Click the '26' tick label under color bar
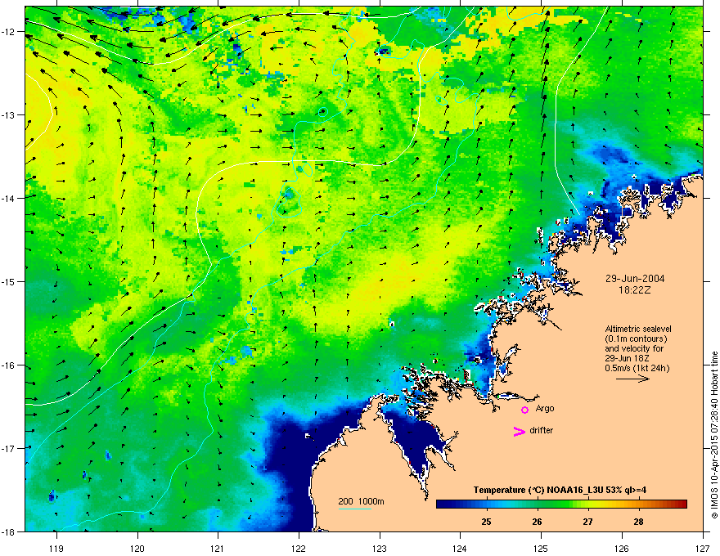 [537, 522]
